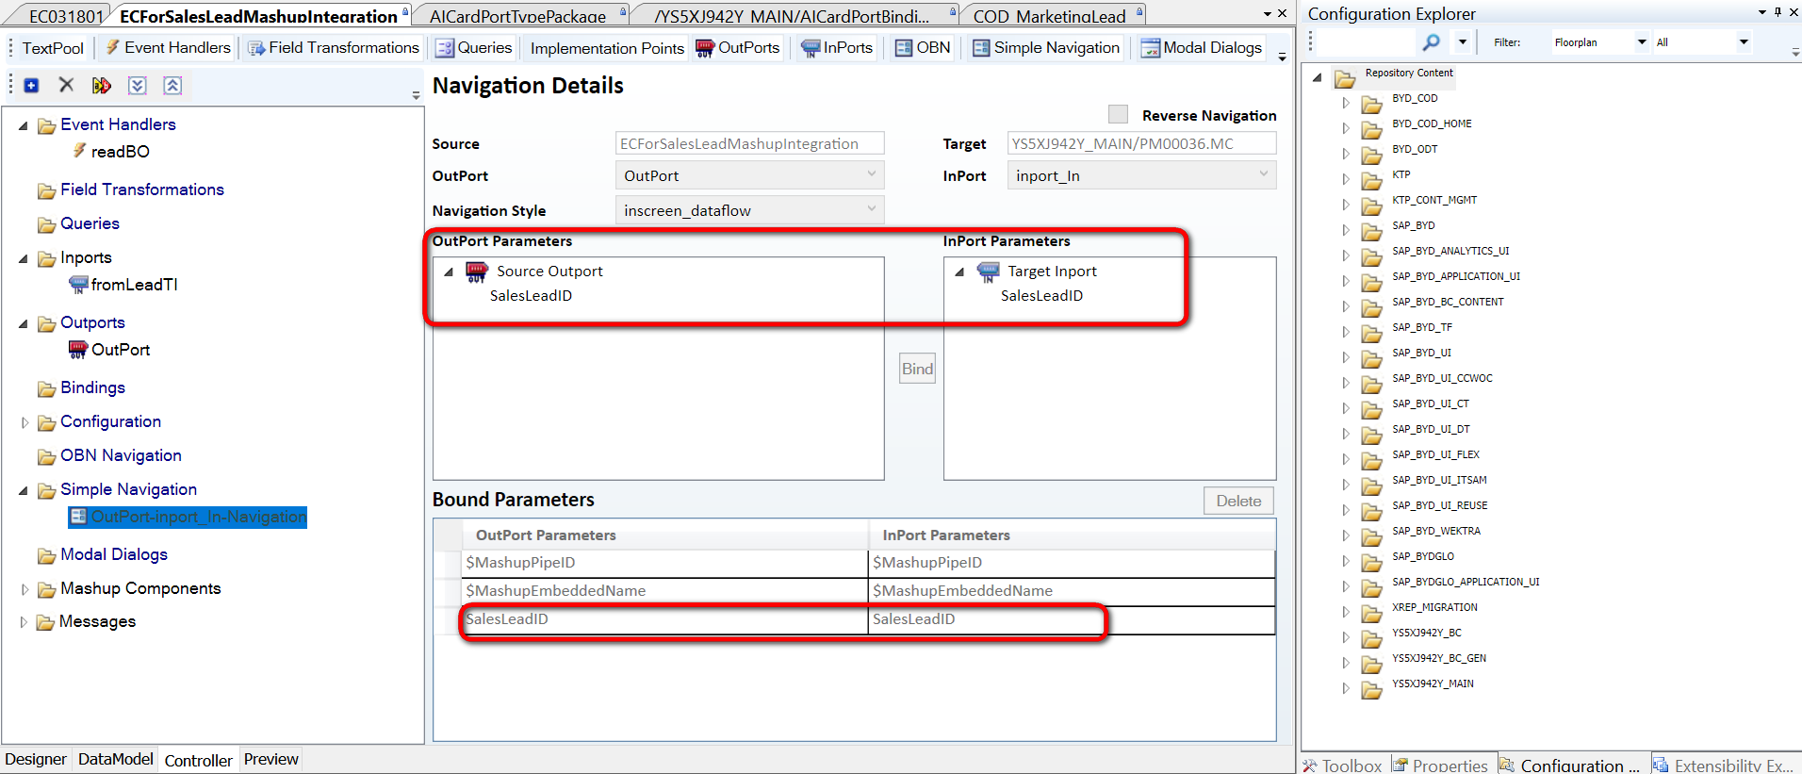Open the Field Transformations toolbar tab
Viewport: 1802px width, 774px height.
334,47
